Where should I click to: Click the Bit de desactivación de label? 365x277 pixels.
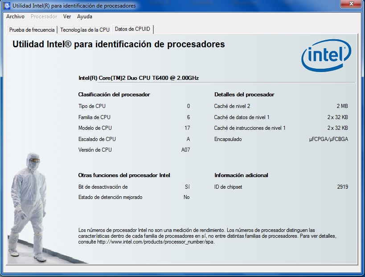(103, 187)
